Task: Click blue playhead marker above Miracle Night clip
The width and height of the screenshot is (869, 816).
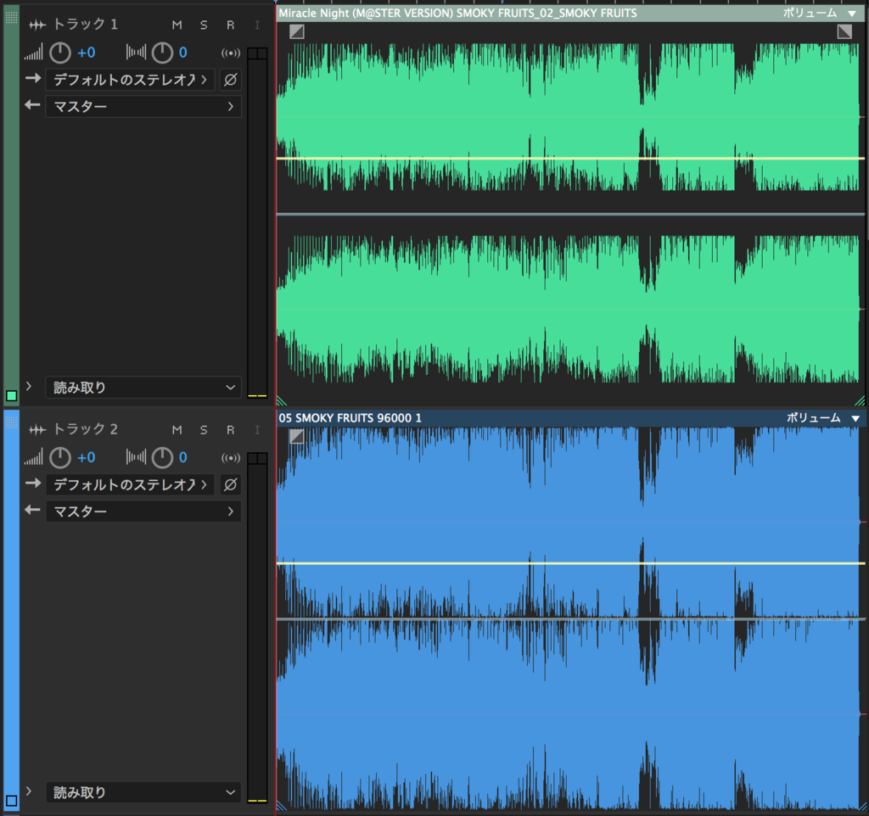Action: point(276,3)
